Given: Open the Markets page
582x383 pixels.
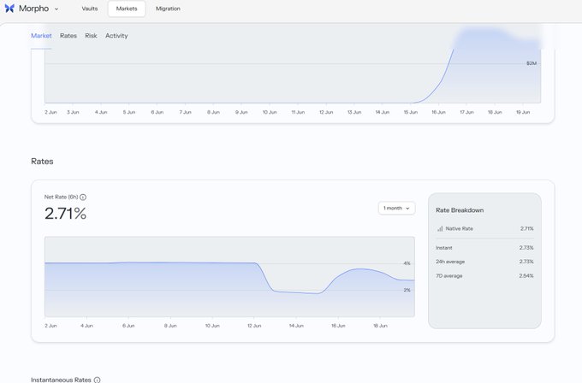Looking at the screenshot, I should coord(127,9).
